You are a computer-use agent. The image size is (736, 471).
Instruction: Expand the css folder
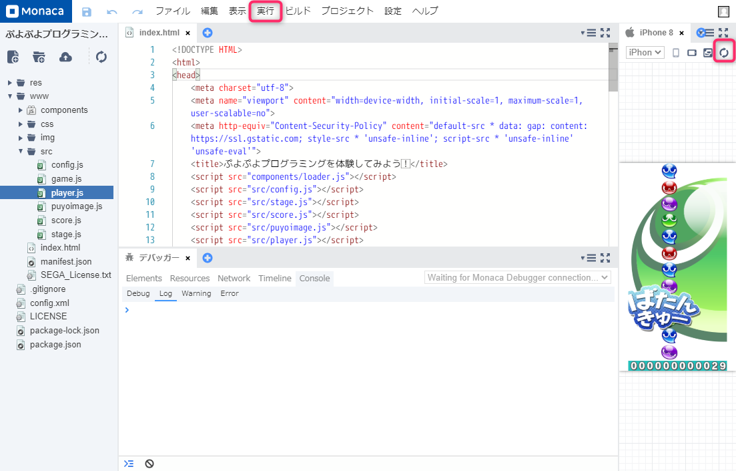20,124
